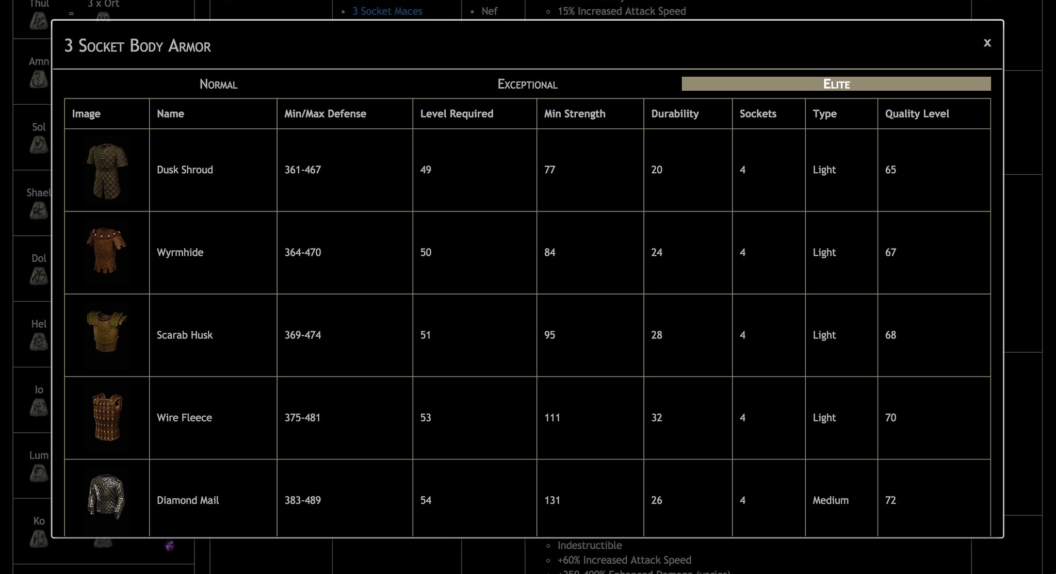
Task: Select the Elite armor tab
Action: [x=836, y=84]
